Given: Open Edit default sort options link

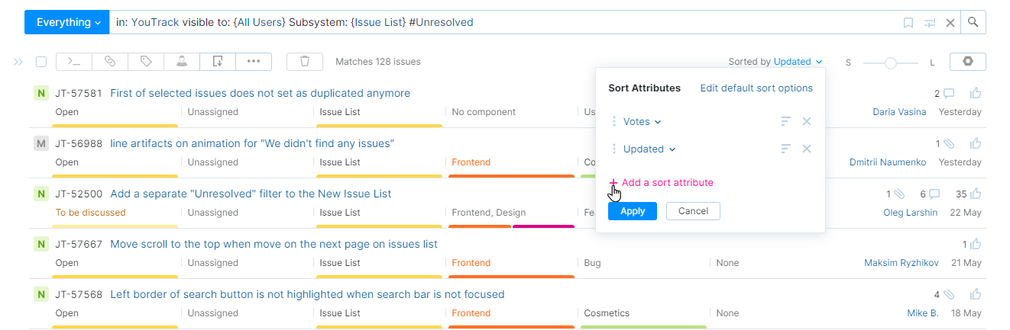Looking at the screenshot, I should tap(756, 88).
